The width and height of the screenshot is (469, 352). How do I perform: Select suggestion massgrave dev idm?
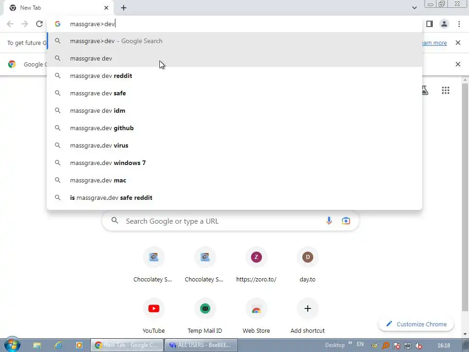click(x=234, y=110)
